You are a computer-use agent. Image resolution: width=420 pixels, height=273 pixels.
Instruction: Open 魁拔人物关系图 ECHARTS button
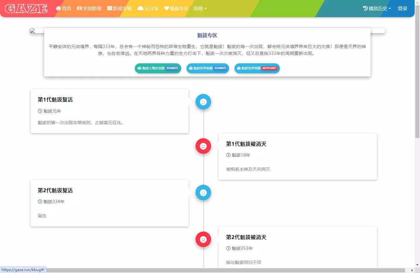pos(158,68)
